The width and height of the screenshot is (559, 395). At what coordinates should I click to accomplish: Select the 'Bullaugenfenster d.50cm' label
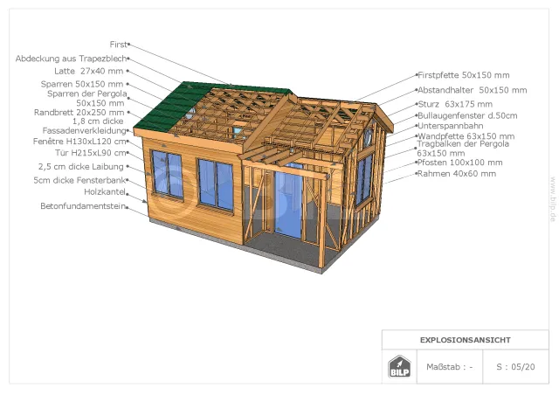(467, 115)
